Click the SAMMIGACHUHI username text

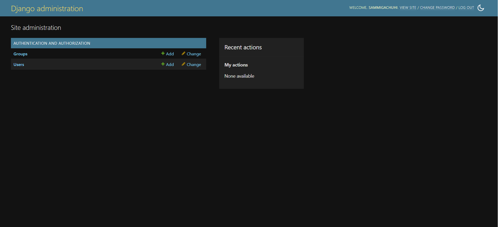click(383, 8)
